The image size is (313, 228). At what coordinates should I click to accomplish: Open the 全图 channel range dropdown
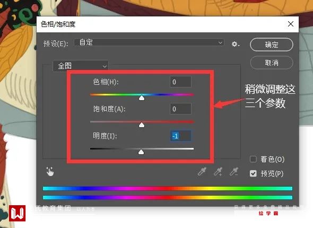click(x=81, y=66)
